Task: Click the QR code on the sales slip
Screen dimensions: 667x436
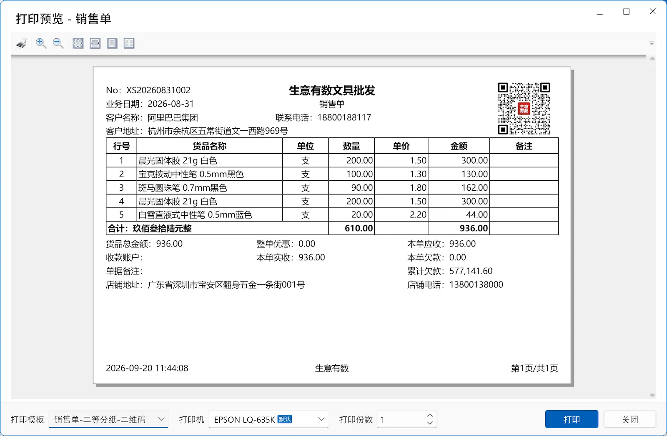Action: 524,108
